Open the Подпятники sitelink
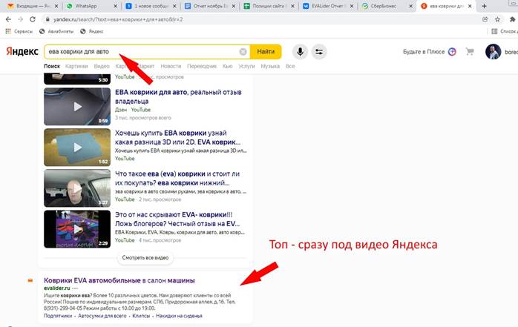Image resolution: width=518 pixels, height=327 pixels. point(58,316)
